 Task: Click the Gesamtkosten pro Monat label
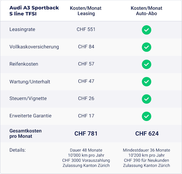point(25,133)
